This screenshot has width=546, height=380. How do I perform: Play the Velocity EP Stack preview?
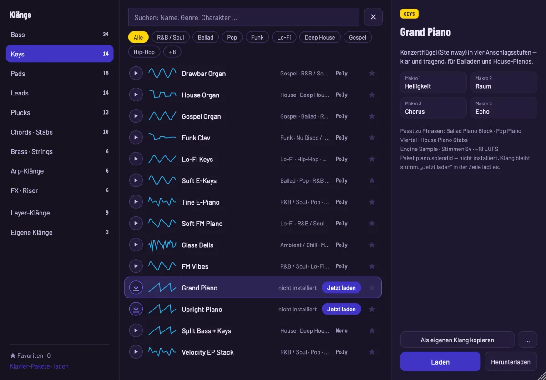tap(136, 352)
